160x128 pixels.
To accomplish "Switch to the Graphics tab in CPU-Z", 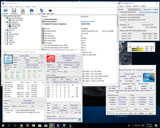I will point(140,70).
